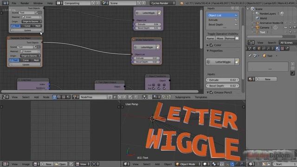Expand the Color panel

(x=207, y=45)
